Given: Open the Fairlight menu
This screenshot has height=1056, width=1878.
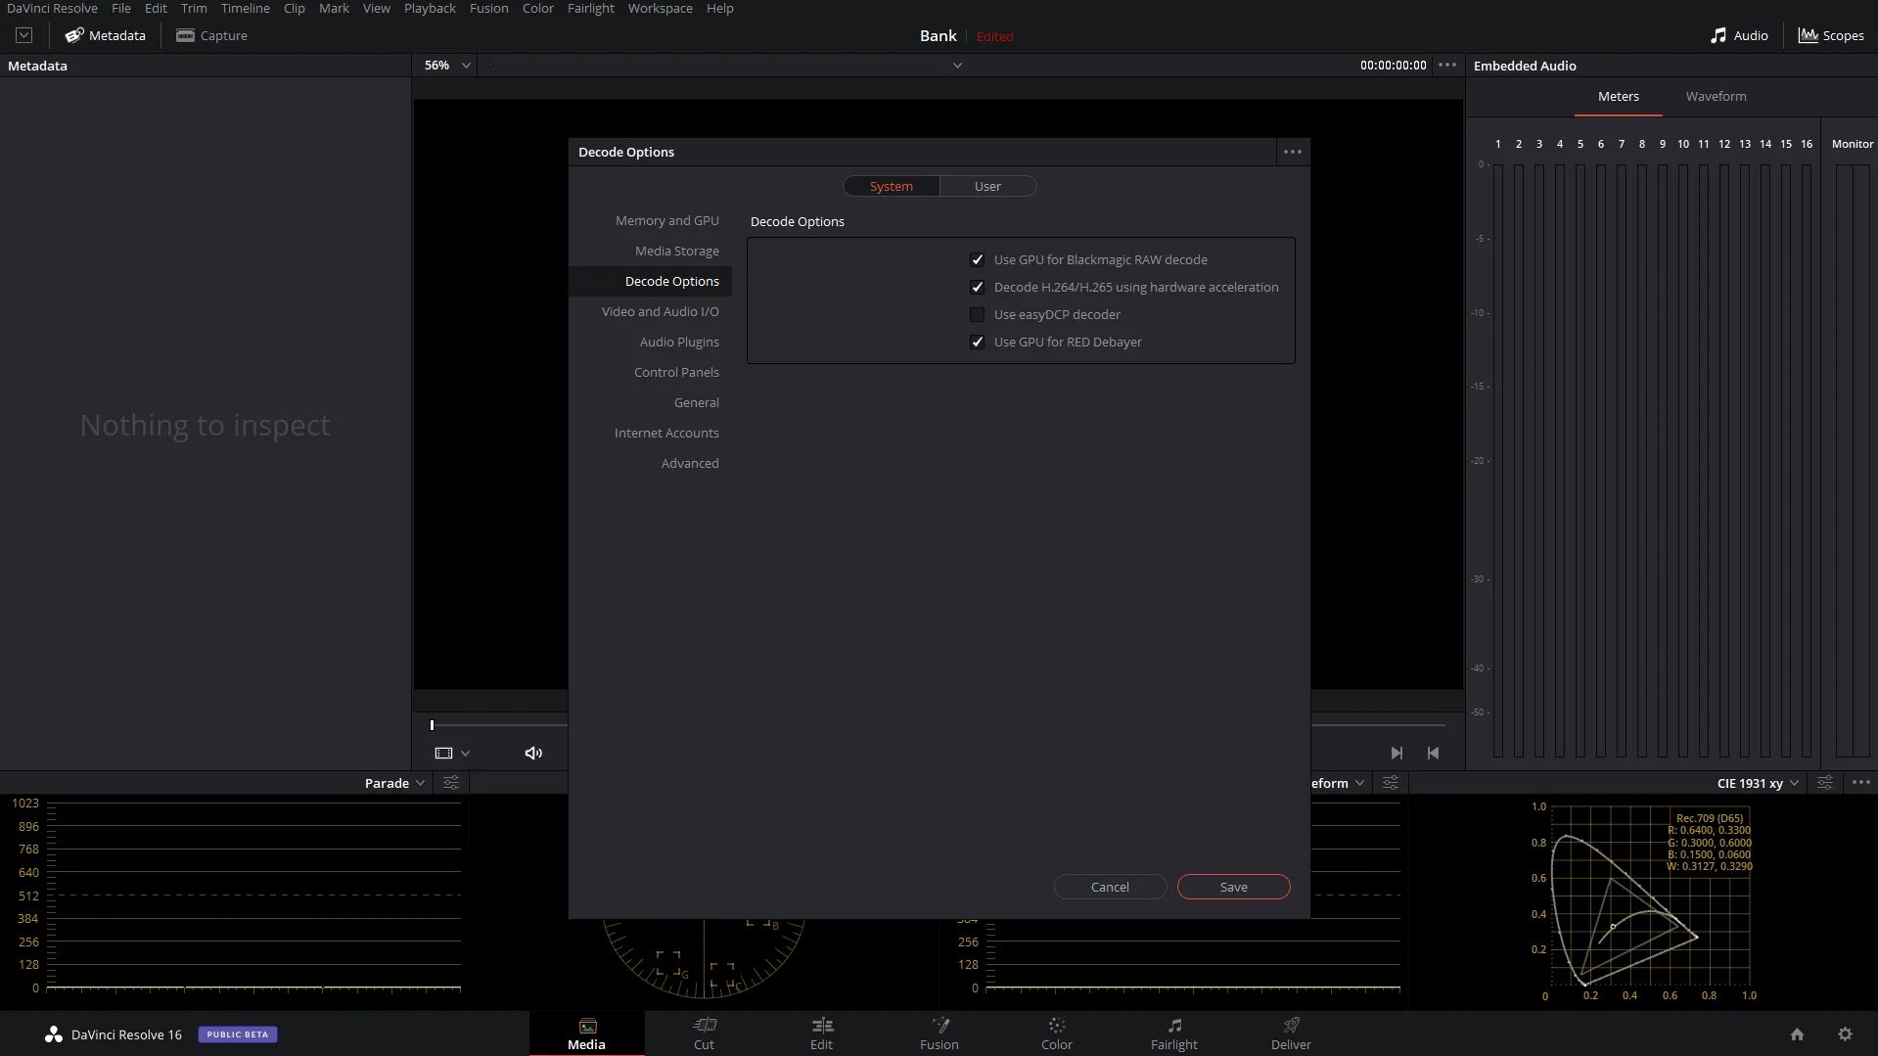Looking at the screenshot, I should coord(591,8).
